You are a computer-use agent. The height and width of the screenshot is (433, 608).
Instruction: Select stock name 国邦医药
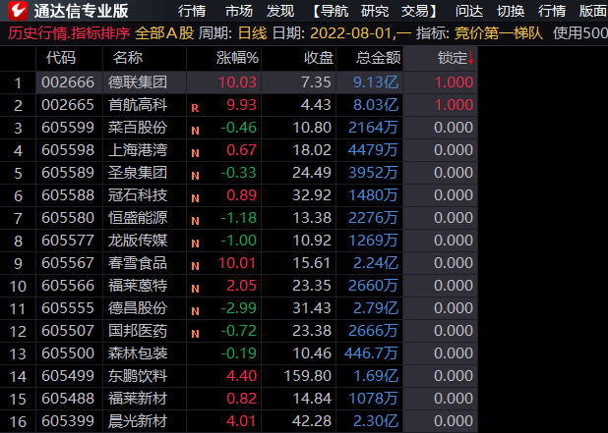click(x=138, y=331)
